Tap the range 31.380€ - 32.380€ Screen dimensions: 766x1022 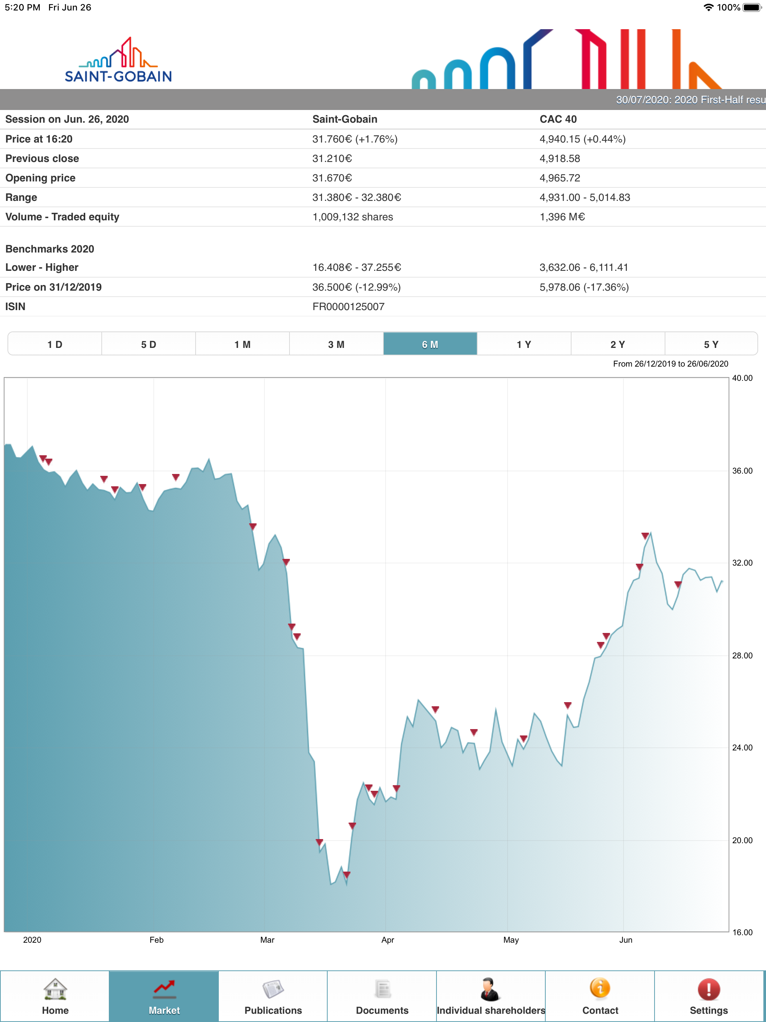[x=357, y=197]
